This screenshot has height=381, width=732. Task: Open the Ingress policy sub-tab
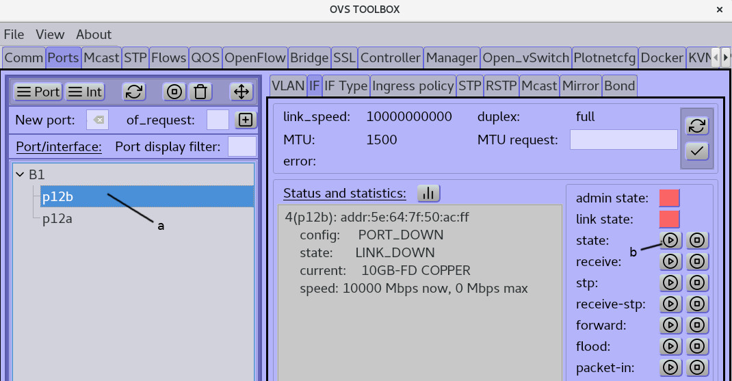[413, 86]
